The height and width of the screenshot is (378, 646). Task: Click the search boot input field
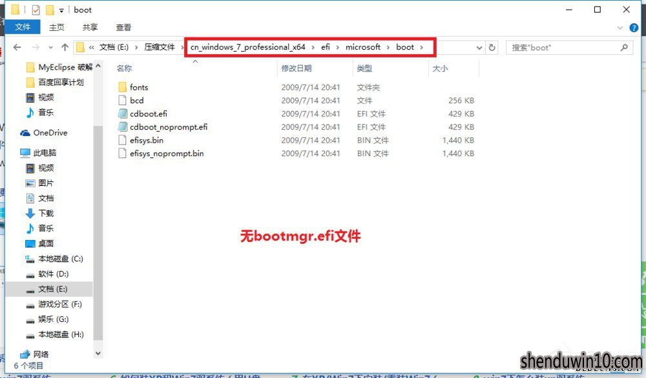coord(563,47)
